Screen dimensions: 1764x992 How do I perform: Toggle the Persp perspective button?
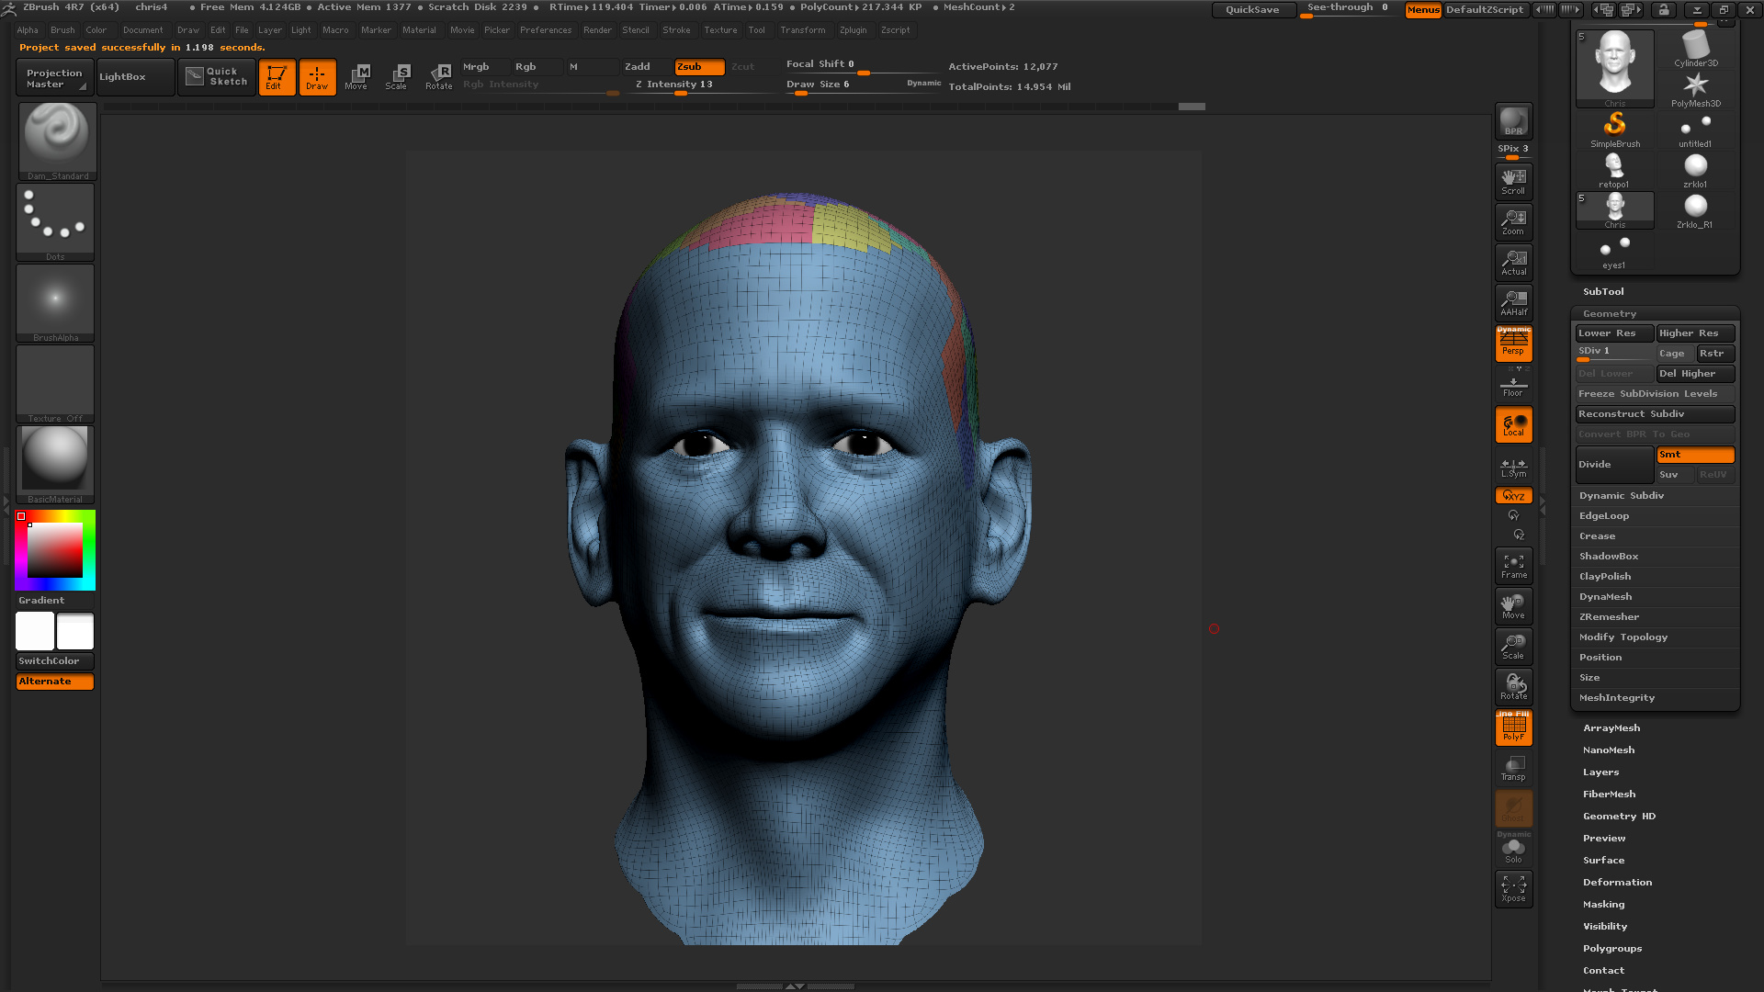[x=1513, y=343]
